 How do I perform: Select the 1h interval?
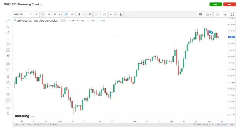pyautogui.click(x=36, y=14)
